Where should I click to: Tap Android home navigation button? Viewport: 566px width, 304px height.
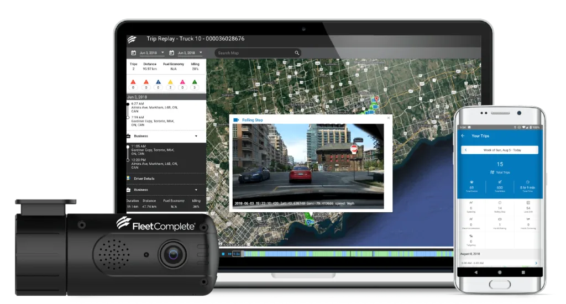500,272
